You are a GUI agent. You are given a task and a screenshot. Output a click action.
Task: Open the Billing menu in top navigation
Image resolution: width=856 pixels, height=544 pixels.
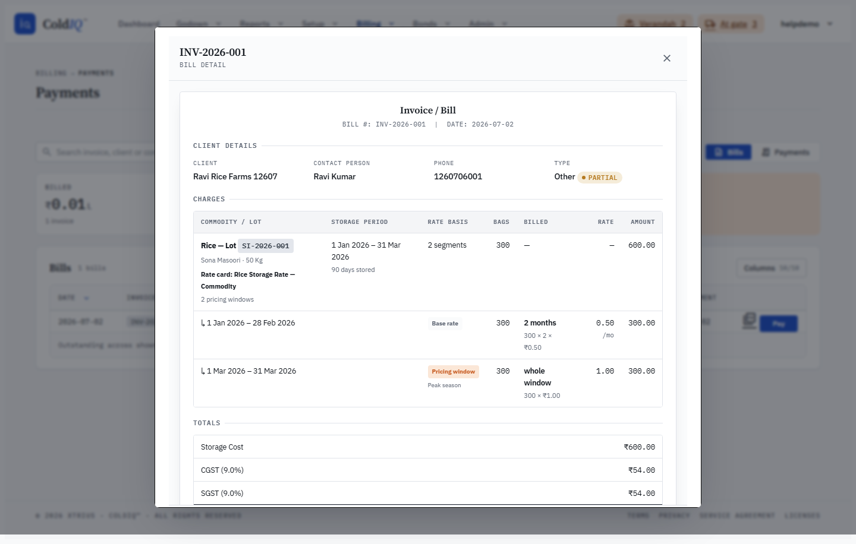(375, 24)
